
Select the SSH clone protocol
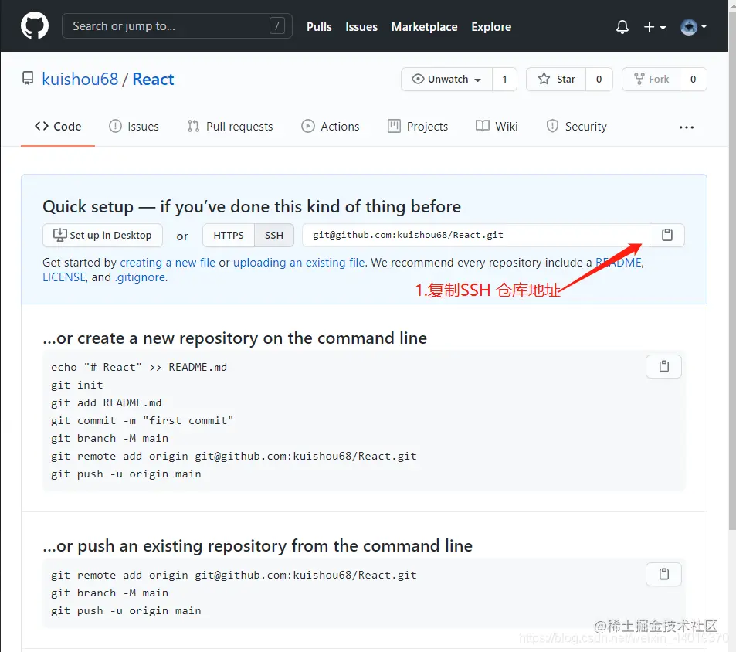273,235
